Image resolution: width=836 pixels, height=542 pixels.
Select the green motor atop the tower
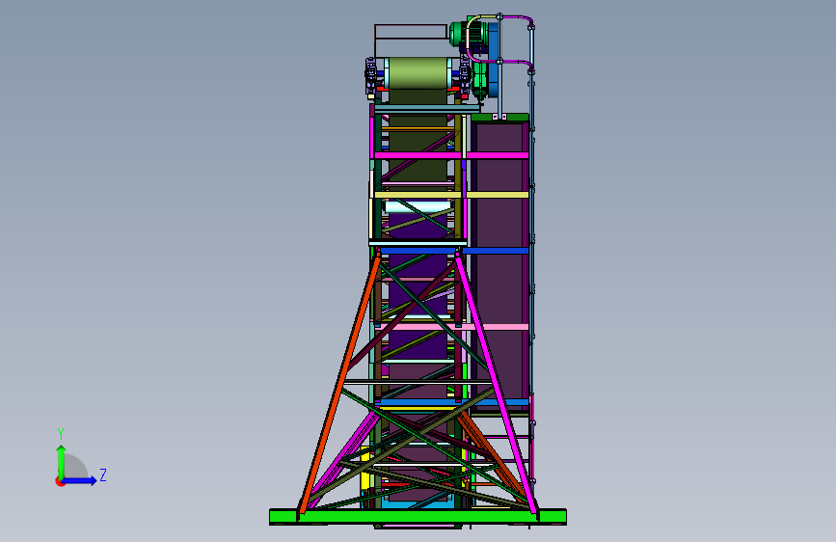468,35
